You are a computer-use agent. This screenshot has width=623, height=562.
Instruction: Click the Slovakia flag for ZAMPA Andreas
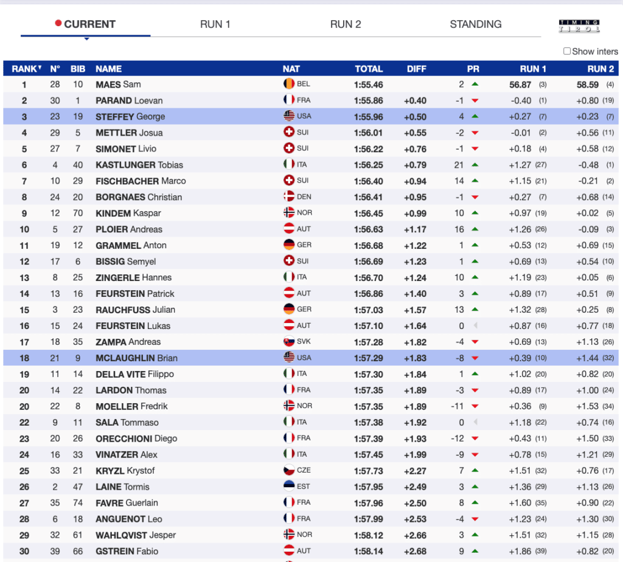289,342
